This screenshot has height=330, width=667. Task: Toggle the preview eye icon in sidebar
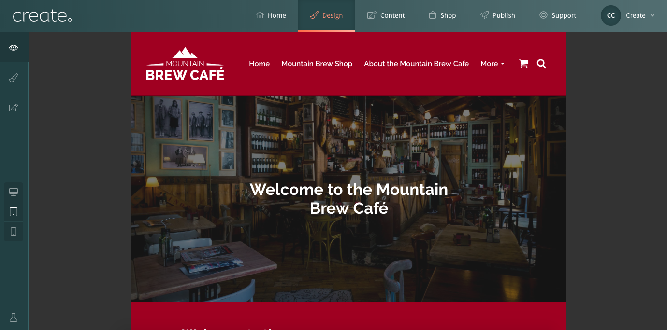tap(14, 47)
